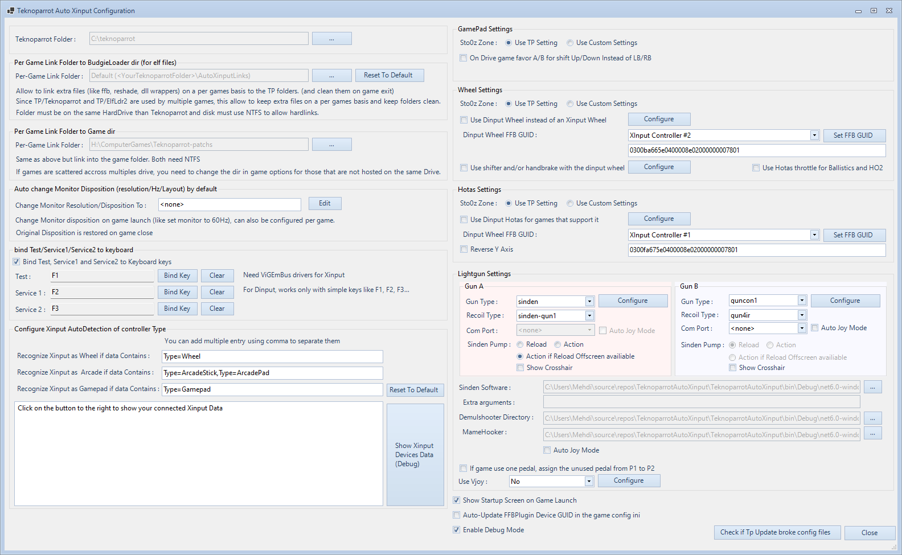Image resolution: width=902 pixels, height=555 pixels.
Task: Browse for MameHooker path
Action: click(x=873, y=433)
